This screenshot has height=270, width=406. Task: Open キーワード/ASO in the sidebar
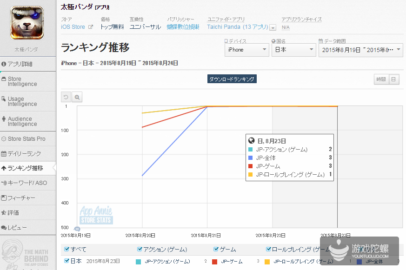(27, 183)
